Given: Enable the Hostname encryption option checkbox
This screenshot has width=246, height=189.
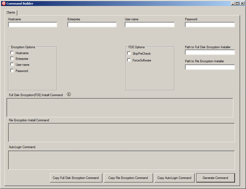Looking at the screenshot, I should [12, 53].
